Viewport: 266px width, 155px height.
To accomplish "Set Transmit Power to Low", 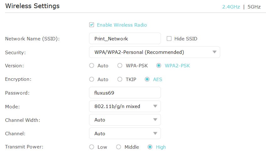I will [92, 147].
